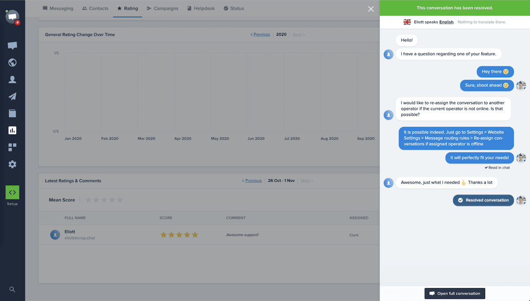Screen dimensions: 530x301
Task: Click the FULL NAME column header
Action: [75, 218]
